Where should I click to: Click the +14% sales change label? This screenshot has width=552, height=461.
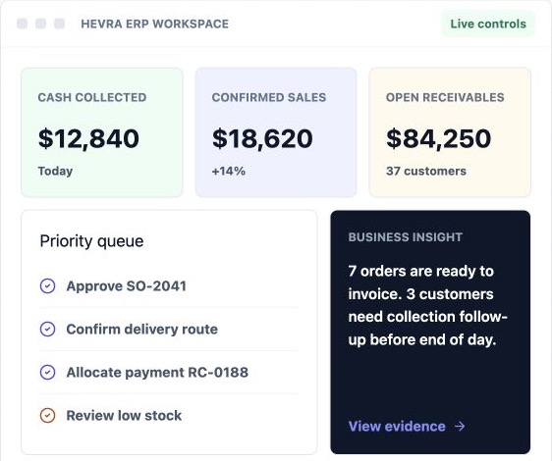(229, 171)
